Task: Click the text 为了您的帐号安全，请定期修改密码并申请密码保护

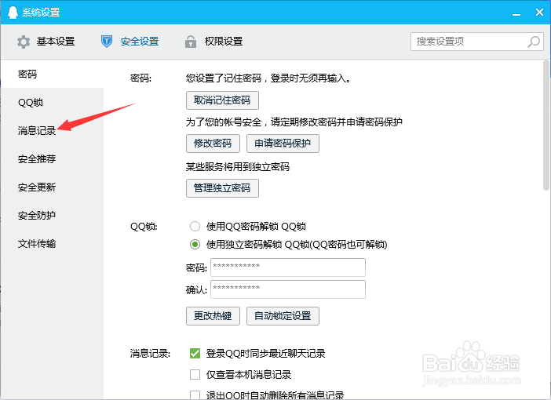Action: click(294, 122)
